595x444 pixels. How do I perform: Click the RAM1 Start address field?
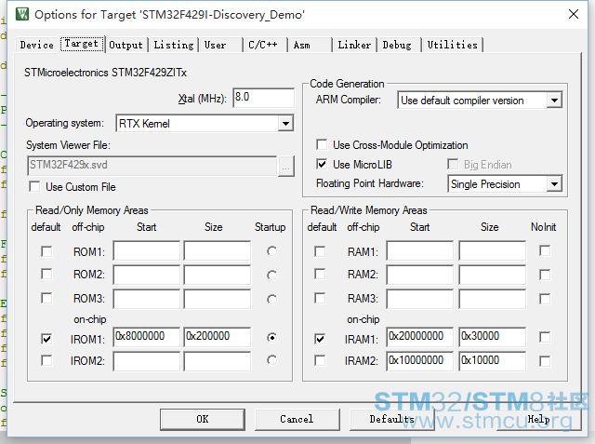point(420,250)
